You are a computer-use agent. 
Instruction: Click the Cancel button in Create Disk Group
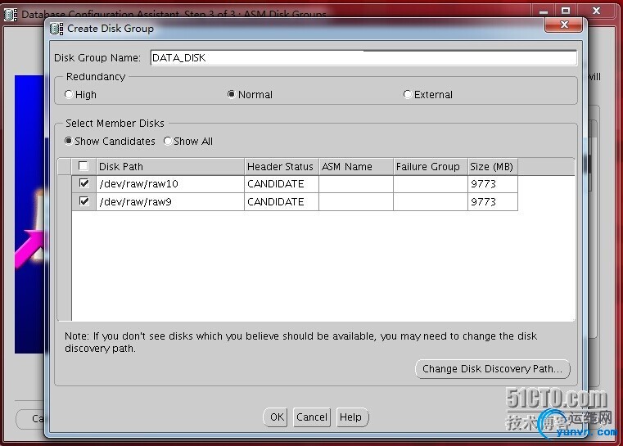pyautogui.click(x=311, y=417)
